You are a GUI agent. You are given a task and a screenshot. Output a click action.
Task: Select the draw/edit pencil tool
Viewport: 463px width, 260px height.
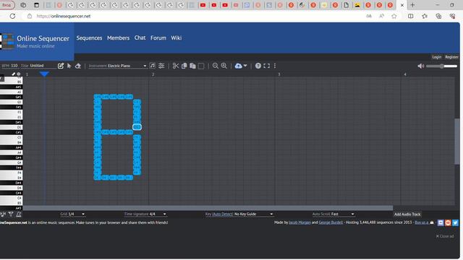click(x=61, y=66)
